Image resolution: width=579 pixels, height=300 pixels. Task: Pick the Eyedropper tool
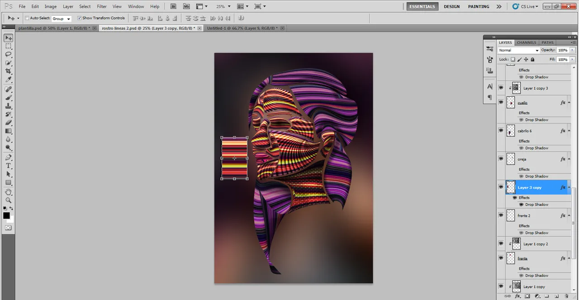click(x=8, y=80)
